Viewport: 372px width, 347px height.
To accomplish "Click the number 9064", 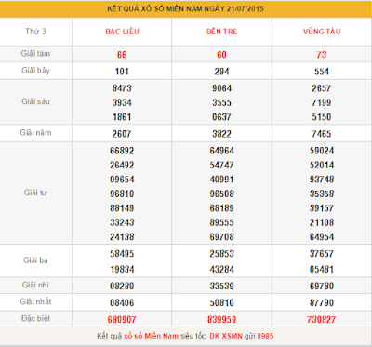I will click(x=221, y=88).
